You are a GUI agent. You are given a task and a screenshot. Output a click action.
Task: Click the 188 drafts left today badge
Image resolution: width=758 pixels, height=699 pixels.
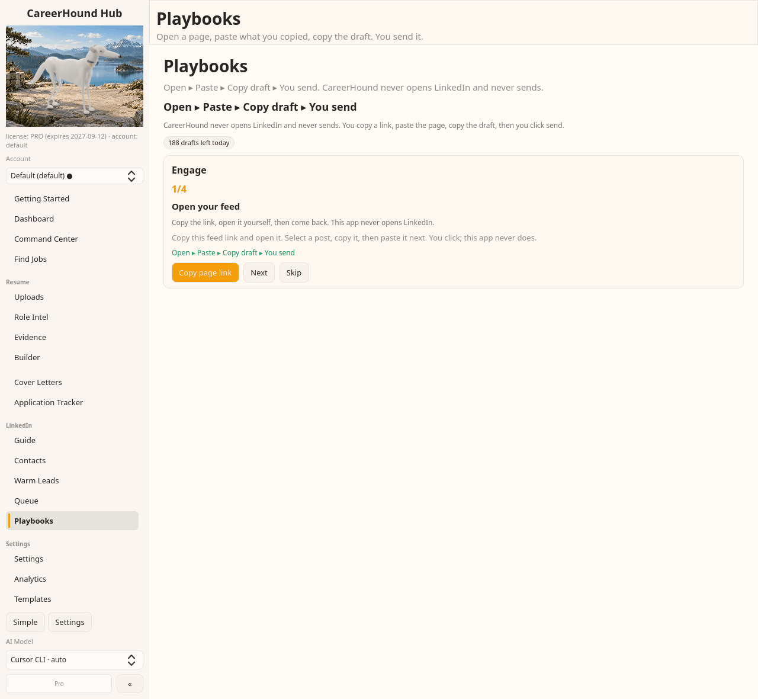pyautogui.click(x=199, y=143)
